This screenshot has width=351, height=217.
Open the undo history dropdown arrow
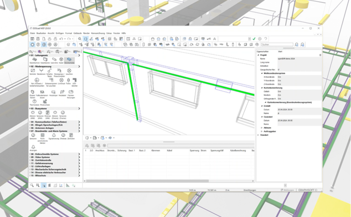coord(65,39)
